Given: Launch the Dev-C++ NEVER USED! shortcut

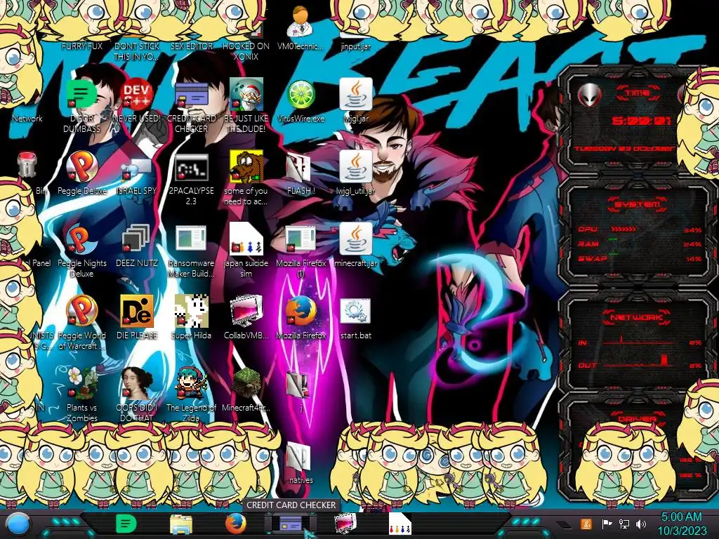Looking at the screenshot, I should [137, 101].
